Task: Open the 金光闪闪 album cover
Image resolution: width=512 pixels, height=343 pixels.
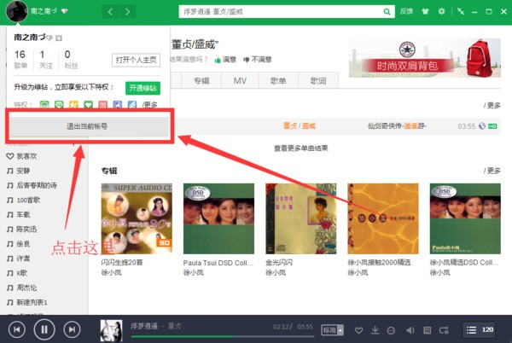Action: 300,218
